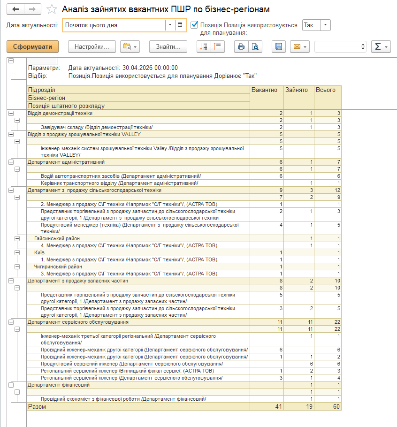This screenshot has width=397, height=427.
Task: Expand all report groups icon
Action: [204, 46]
